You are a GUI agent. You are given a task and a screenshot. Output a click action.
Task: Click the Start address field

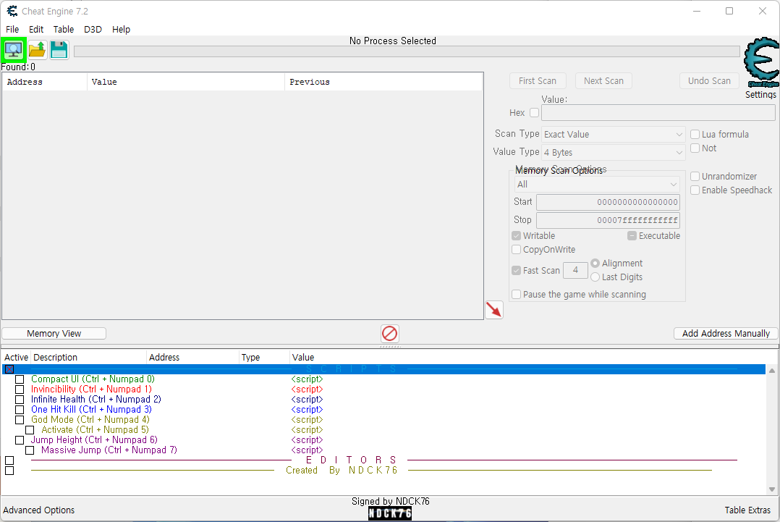[608, 202]
